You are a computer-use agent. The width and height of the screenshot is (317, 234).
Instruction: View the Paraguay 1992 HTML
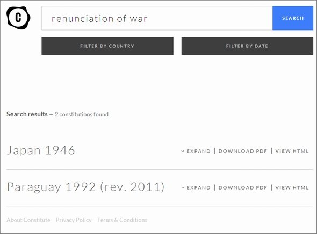(292, 187)
